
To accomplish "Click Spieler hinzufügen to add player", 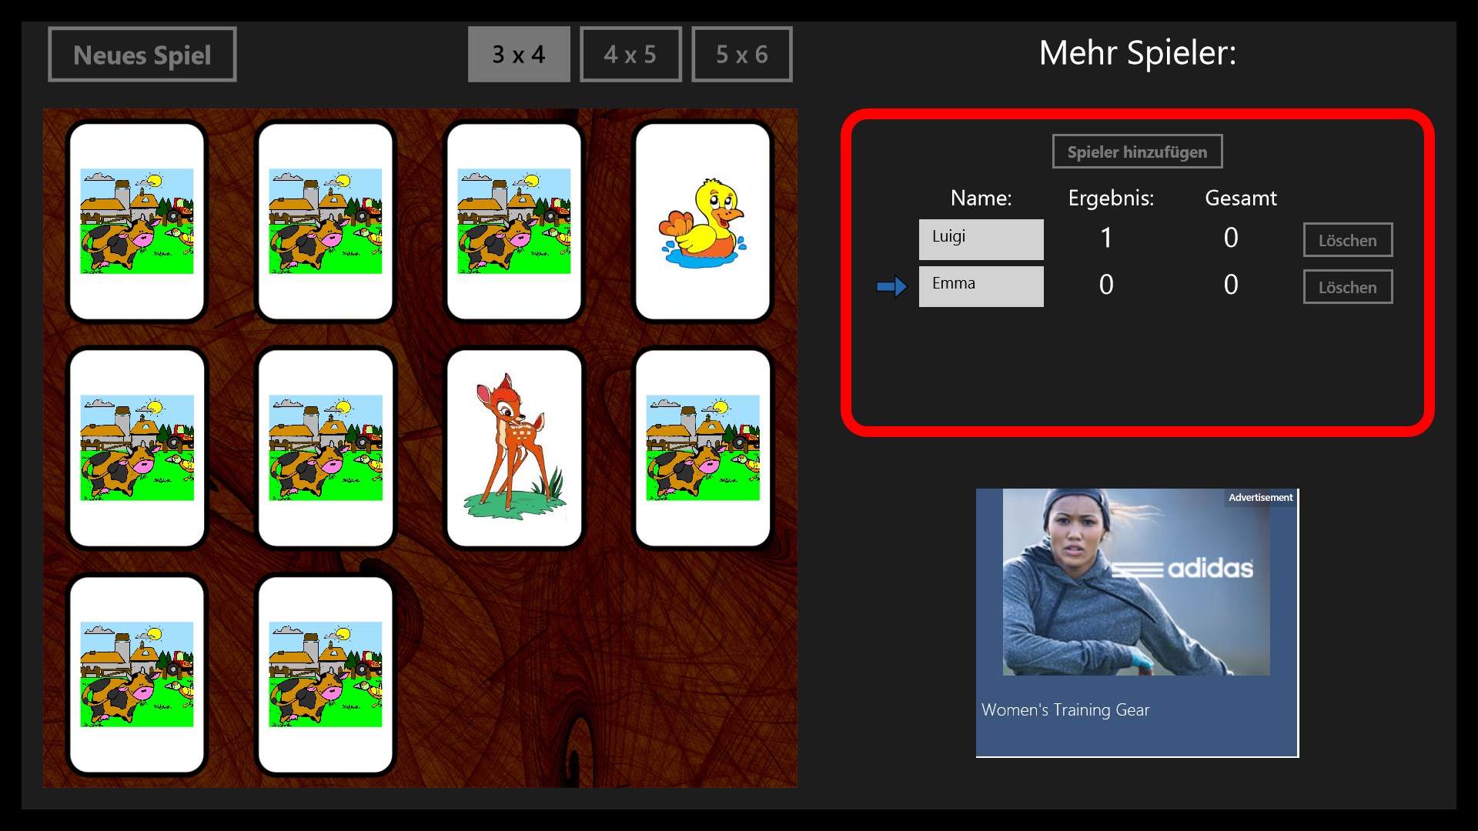I will point(1137,152).
